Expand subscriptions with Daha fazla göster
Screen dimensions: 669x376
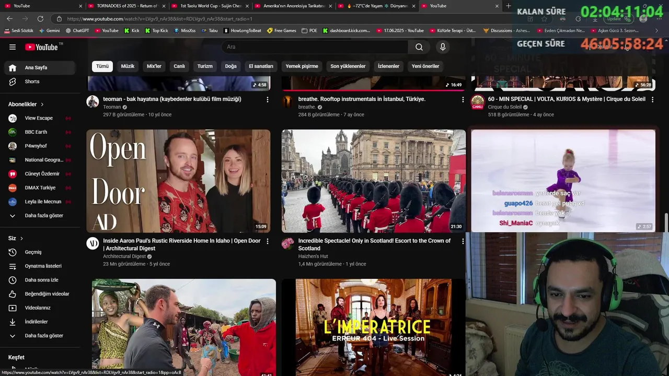40,216
